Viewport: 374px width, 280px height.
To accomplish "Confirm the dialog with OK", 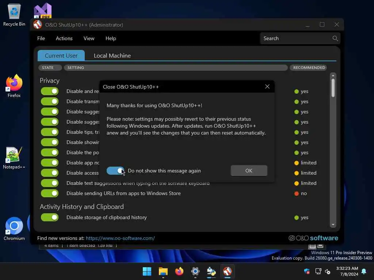I will (249, 171).
